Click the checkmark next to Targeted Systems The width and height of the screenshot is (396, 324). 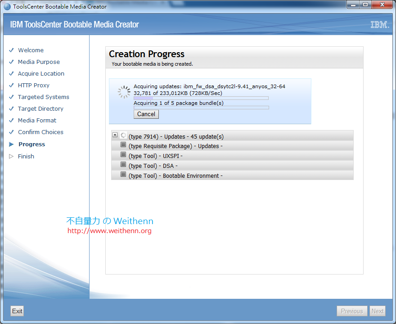tap(11, 97)
